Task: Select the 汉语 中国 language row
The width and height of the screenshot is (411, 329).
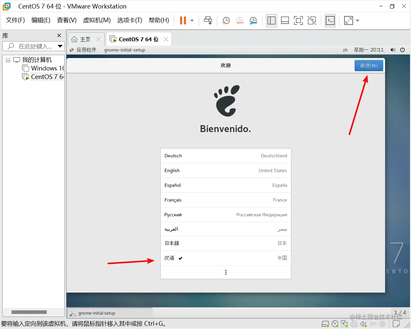Action: pos(226,258)
